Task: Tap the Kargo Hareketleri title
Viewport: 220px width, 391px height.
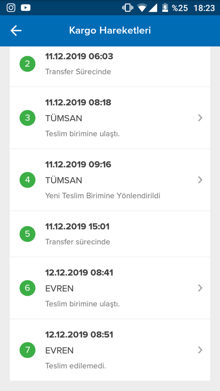Action: click(110, 31)
